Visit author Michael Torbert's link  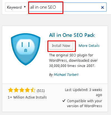66,75
